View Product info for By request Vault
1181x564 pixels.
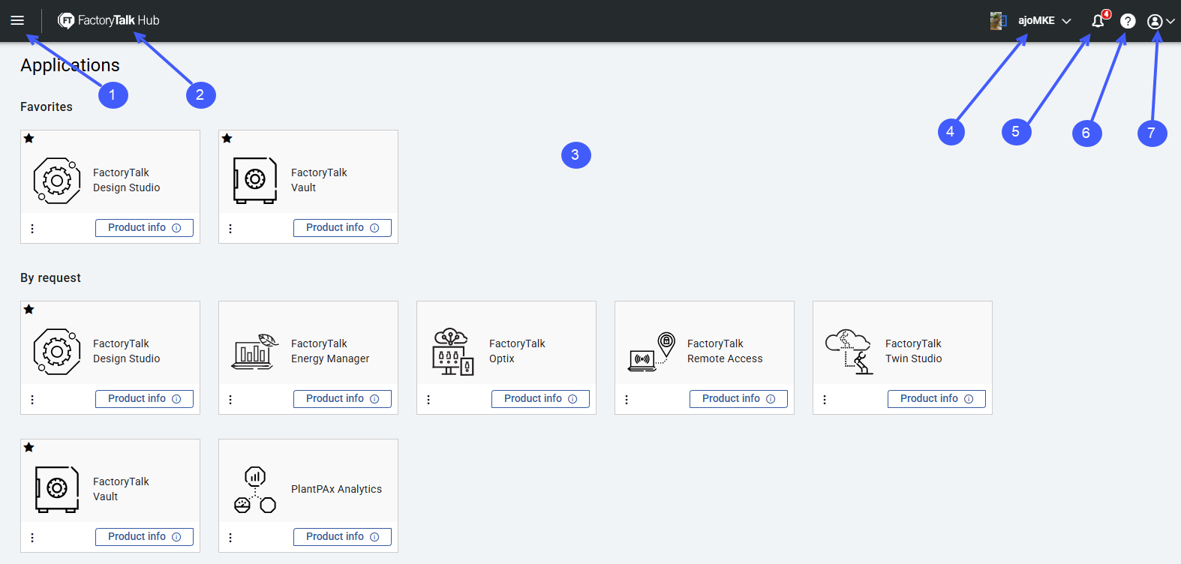point(144,537)
